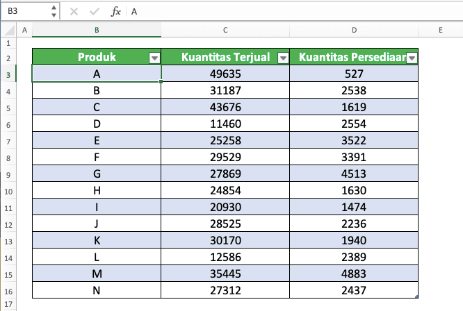Click the Name Box showing B3

[x=26, y=11]
